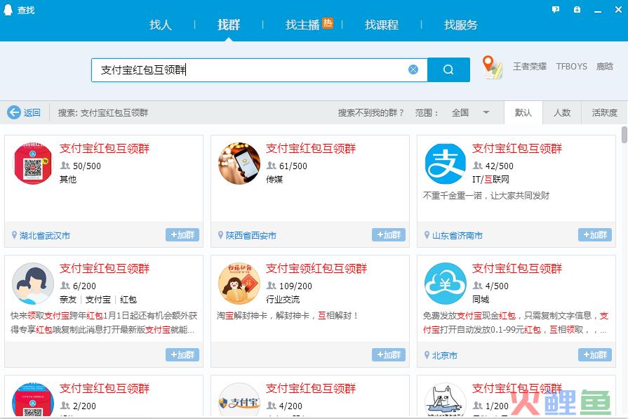Viewport: 628px width, 419px height.
Task: Click the vertical scrollbar thumb
Action: pos(624,135)
